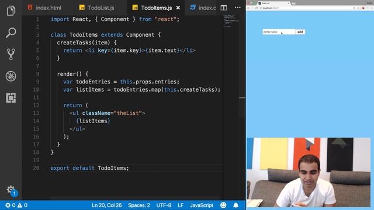Click "createTasks(item)" on line 4
Viewport: 374px width, 210px height.
pos(84,43)
